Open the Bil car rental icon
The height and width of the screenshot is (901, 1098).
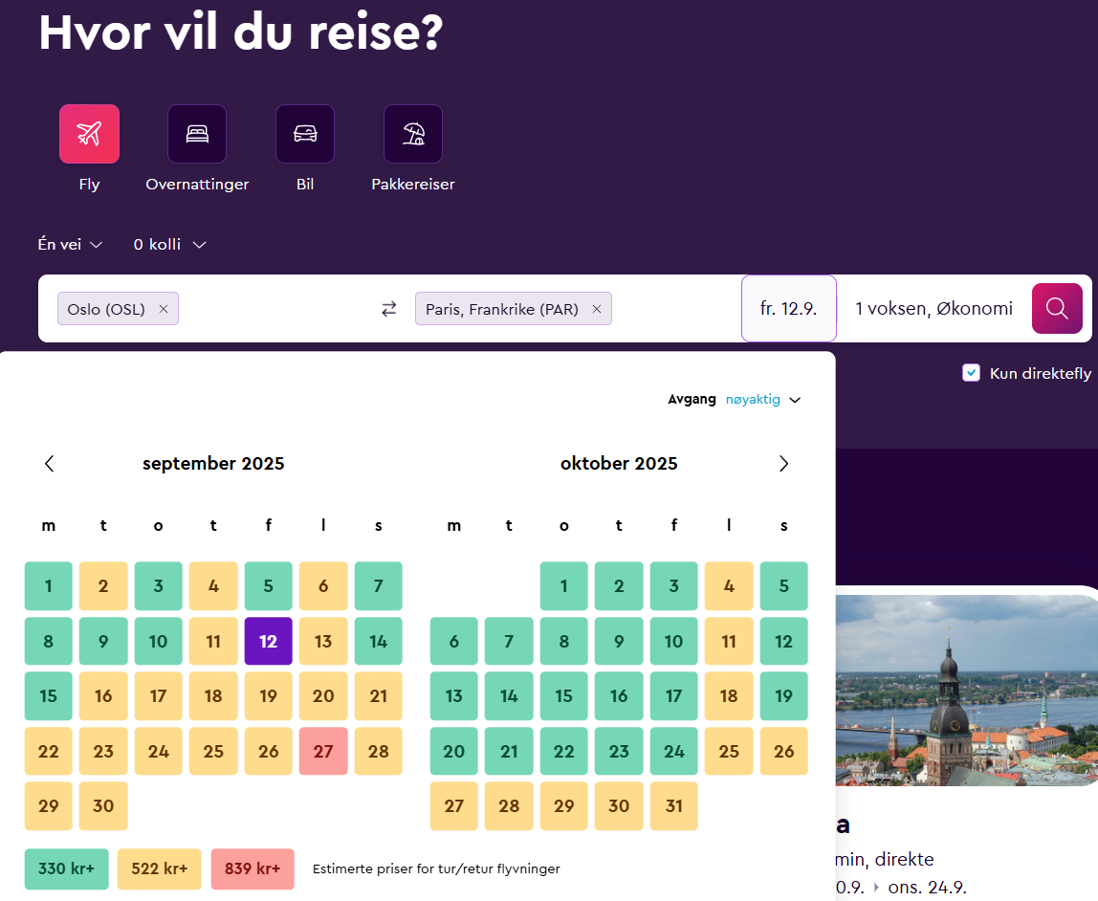(x=305, y=134)
